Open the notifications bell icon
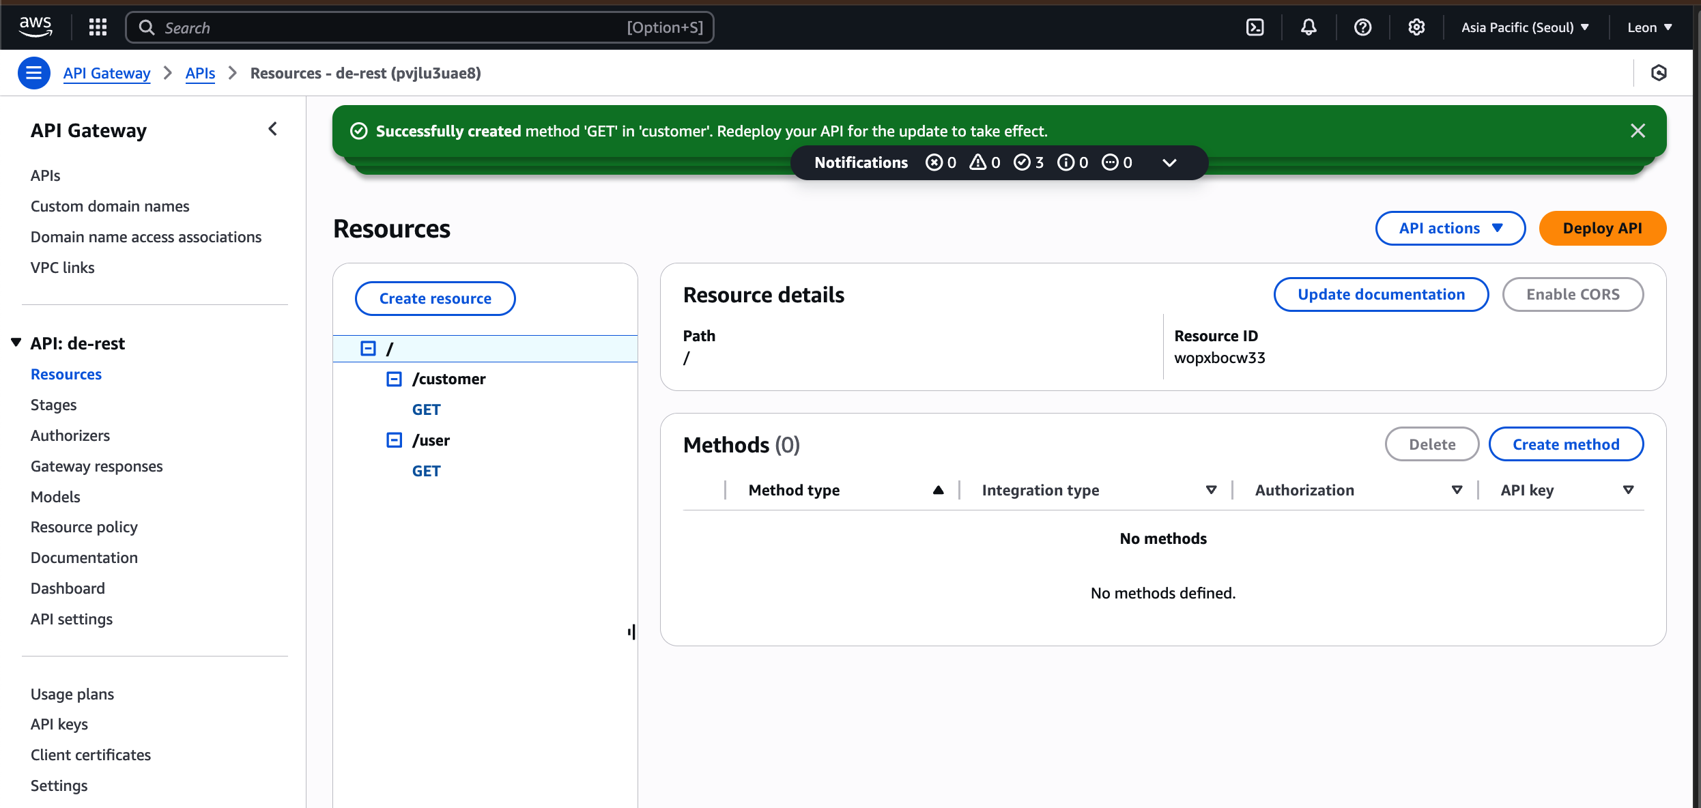 [1308, 27]
